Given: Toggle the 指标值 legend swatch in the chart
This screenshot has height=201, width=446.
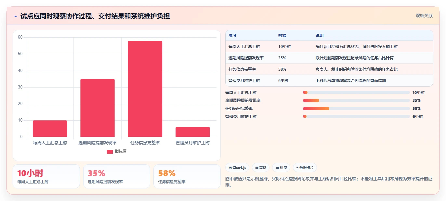Looking at the screenshot, I should (x=110, y=152).
